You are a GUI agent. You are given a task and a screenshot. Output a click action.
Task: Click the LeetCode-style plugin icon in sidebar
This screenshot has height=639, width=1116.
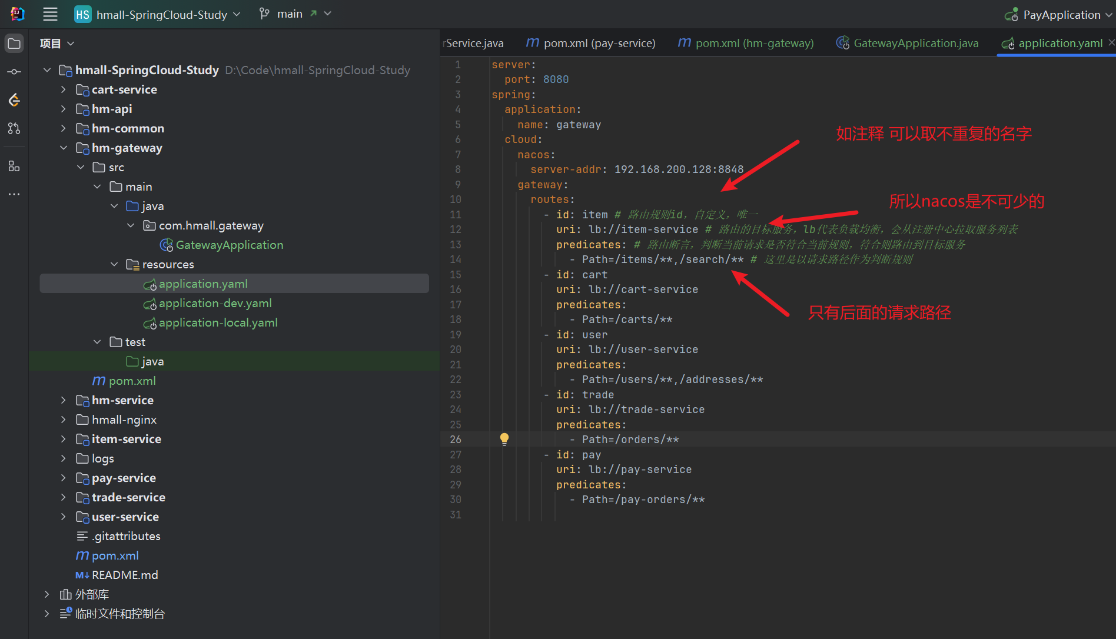[x=14, y=100]
